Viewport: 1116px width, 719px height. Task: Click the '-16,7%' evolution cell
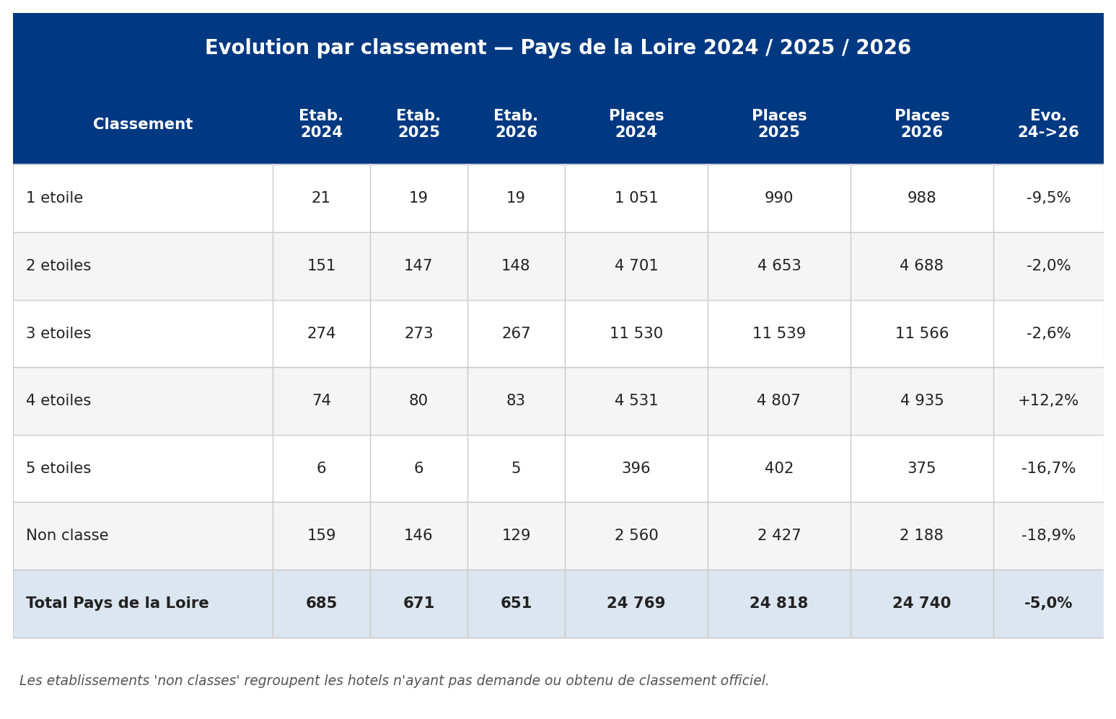tap(1048, 469)
